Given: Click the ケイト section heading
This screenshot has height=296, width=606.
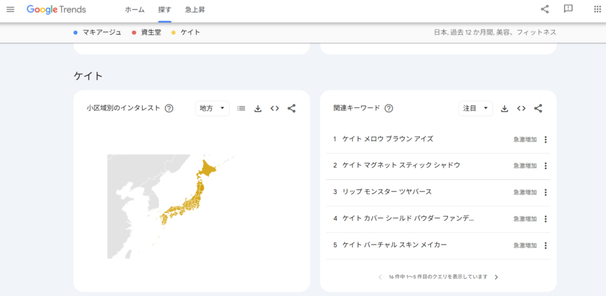Looking at the screenshot, I should coord(88,76).
